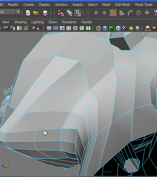Viewport: 157px width, 177px height.
Task: Open the panel Lighting menu
Action: [38, 22]
